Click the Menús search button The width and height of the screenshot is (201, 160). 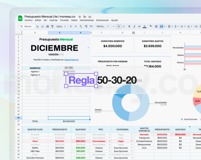tap(26, 26)
